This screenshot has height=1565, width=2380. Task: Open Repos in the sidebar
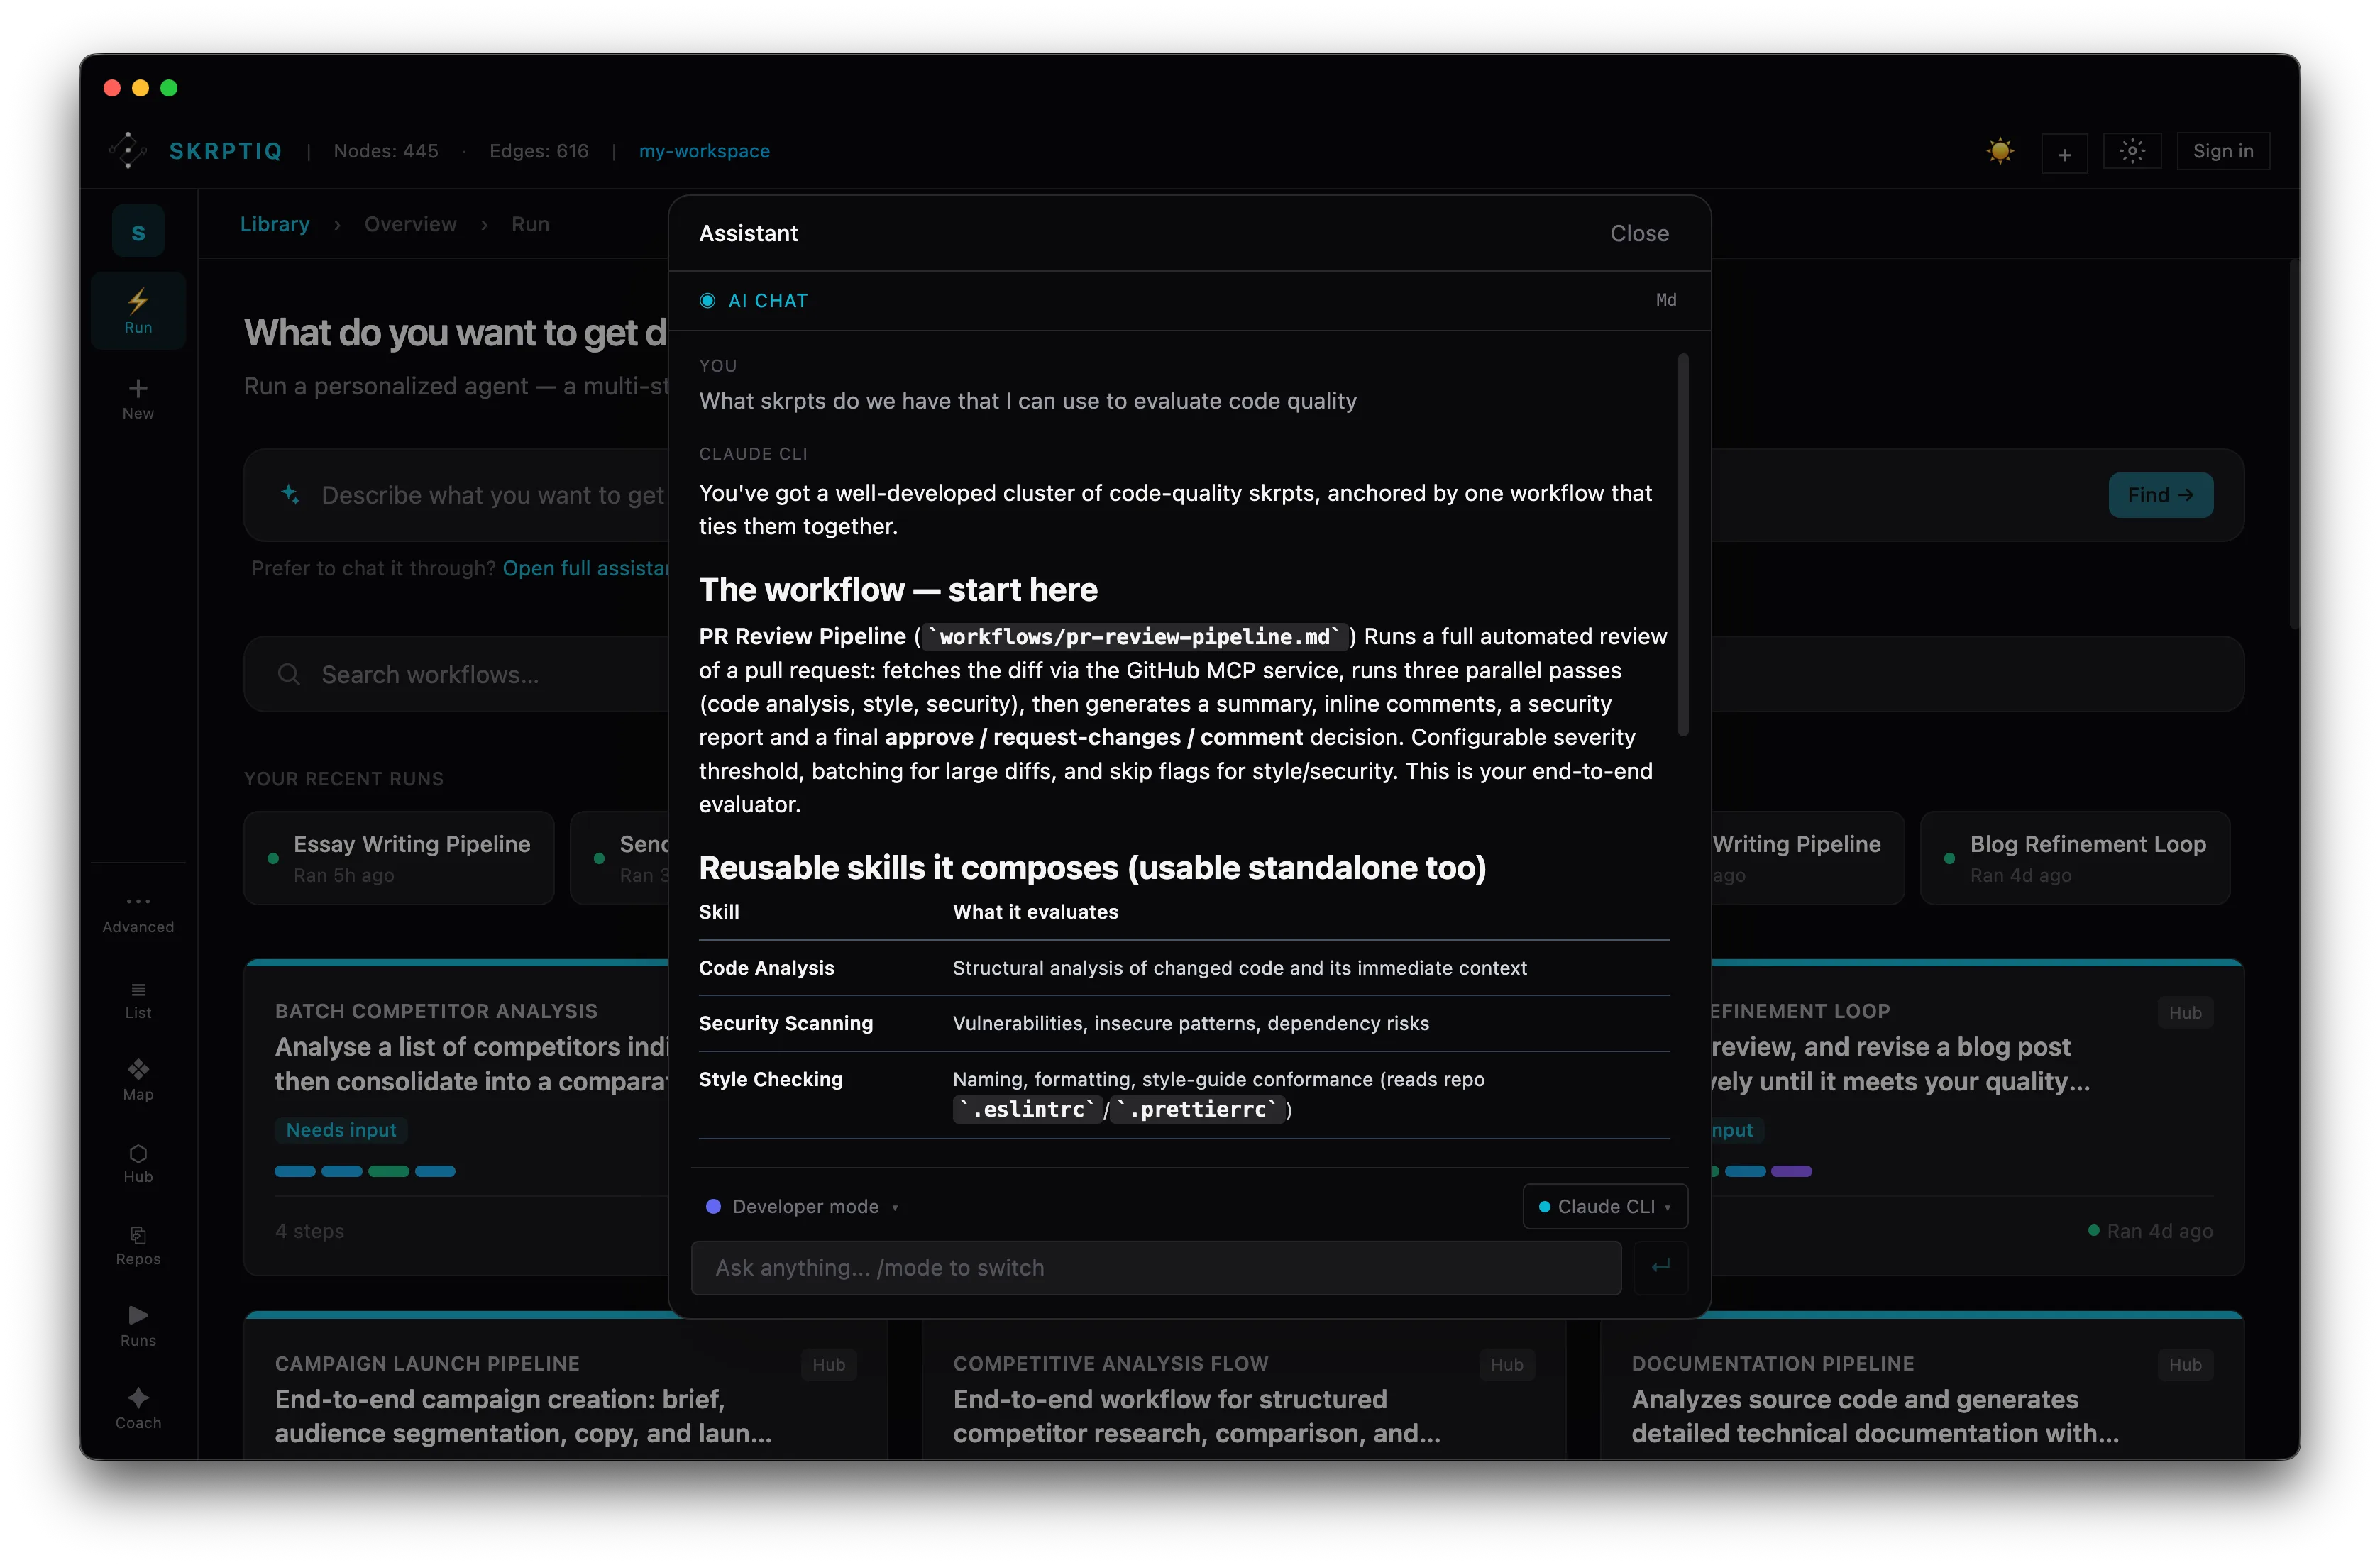pyautogui.click(x=138, y=1245)
